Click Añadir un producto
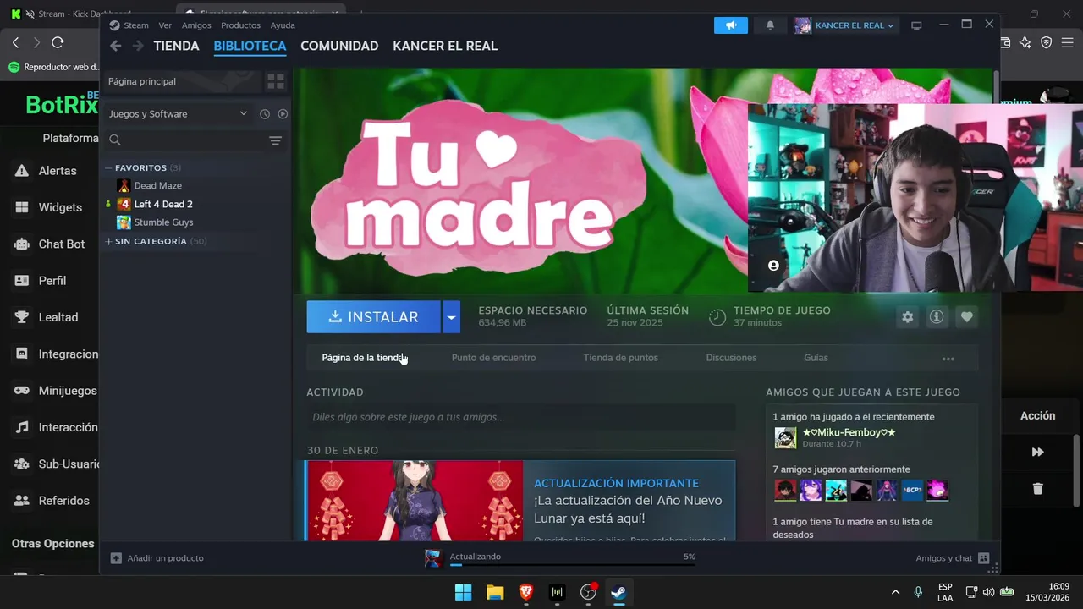This screenshot has width=1083, height=609. [165, 558]
